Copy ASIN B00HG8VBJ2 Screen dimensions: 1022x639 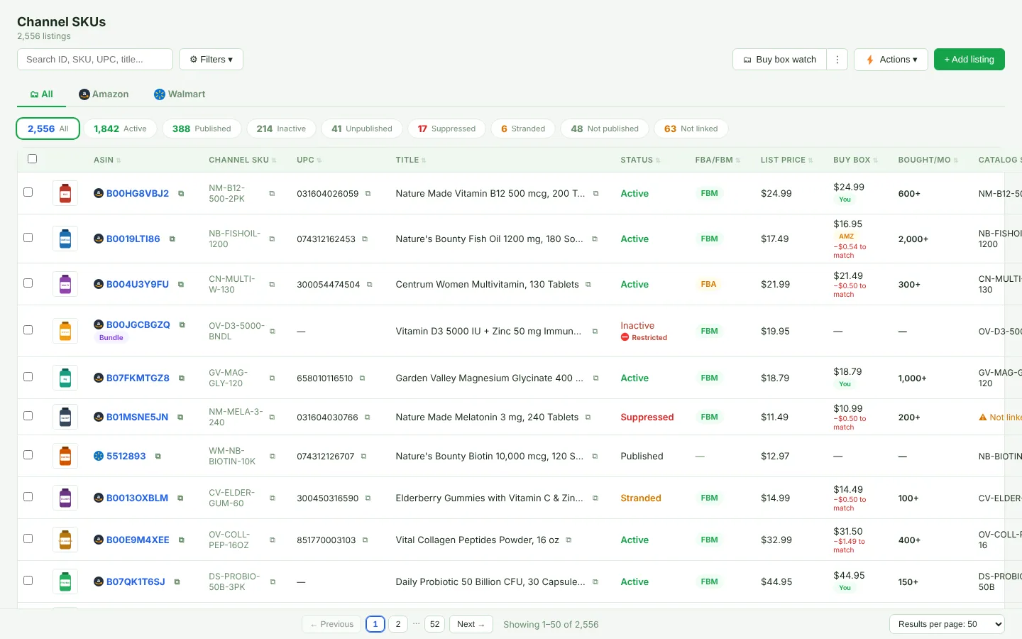pyautogui.click(x=181, y=194)
